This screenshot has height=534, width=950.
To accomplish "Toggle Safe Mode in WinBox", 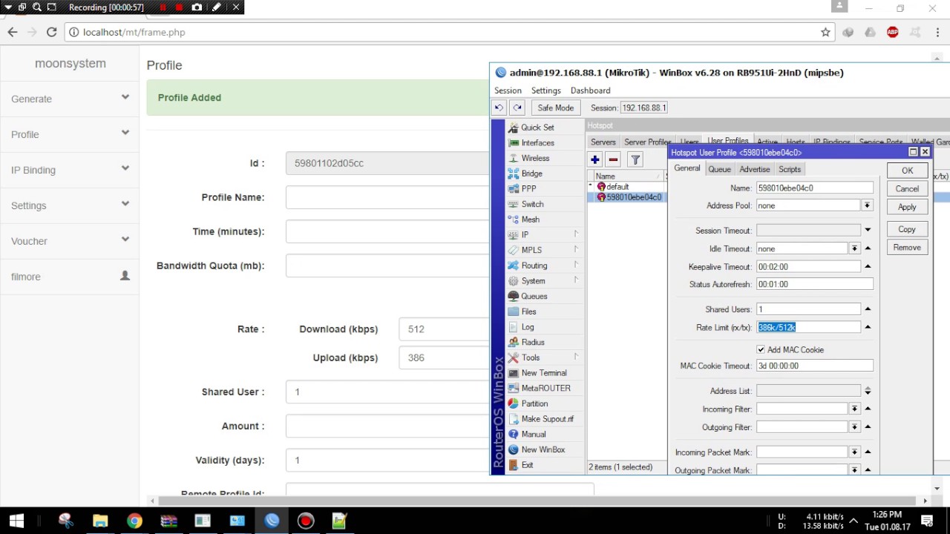I will pyautogui.click(x=555, y=108).
